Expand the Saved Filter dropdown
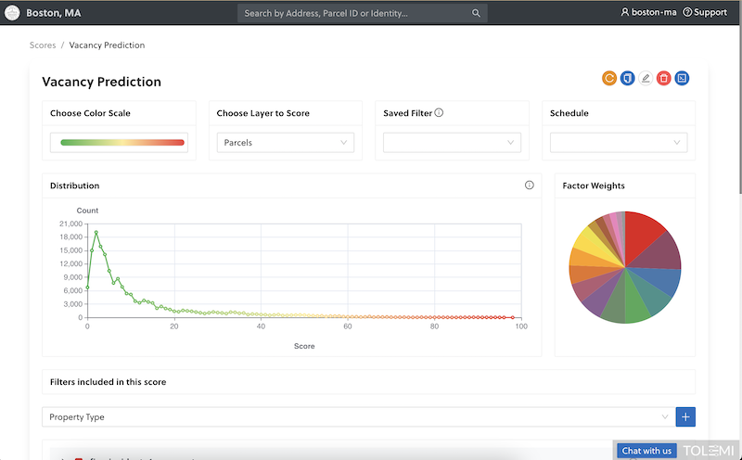 tap(452, 143)
